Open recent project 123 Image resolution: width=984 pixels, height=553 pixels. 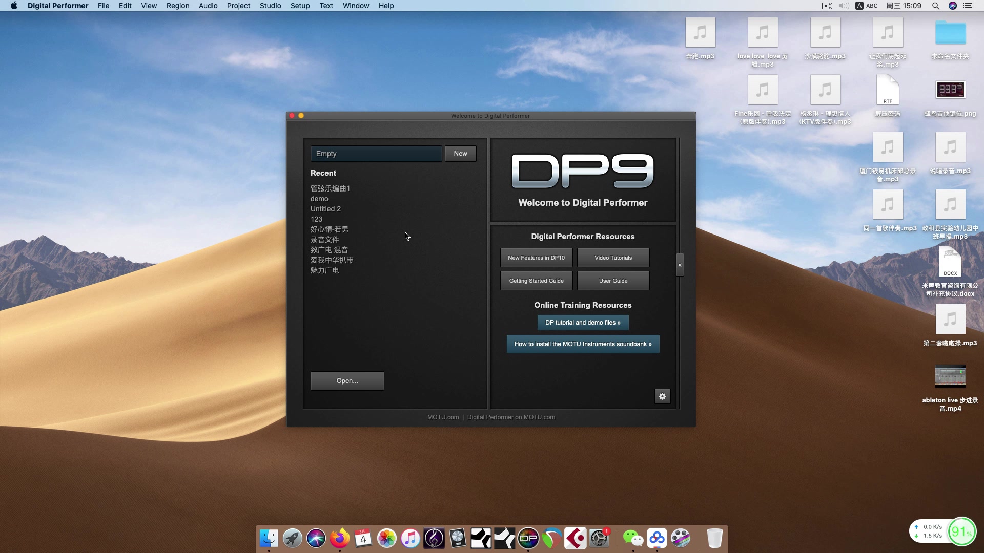tap(316, 219)
